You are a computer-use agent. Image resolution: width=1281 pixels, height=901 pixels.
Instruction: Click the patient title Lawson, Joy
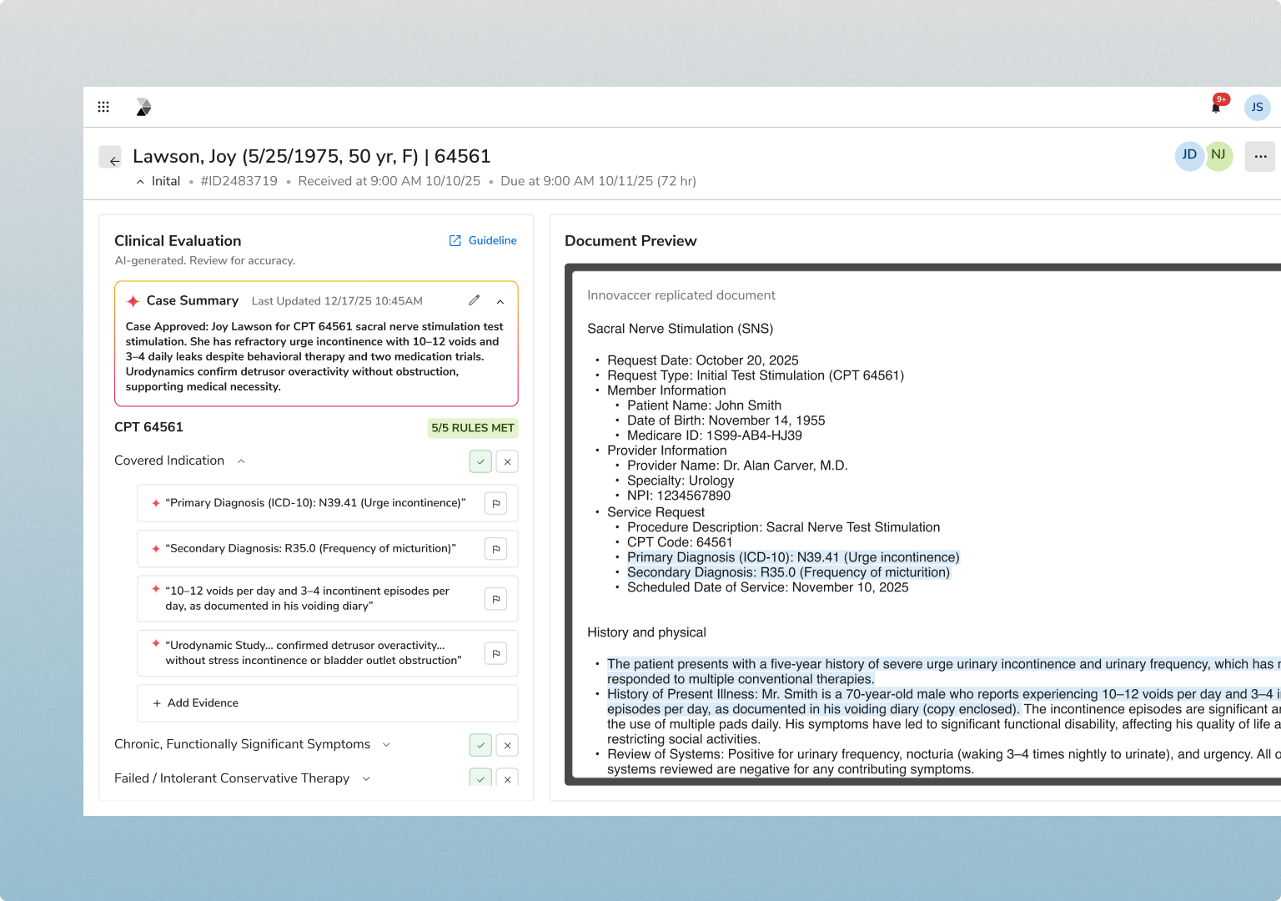312,156
